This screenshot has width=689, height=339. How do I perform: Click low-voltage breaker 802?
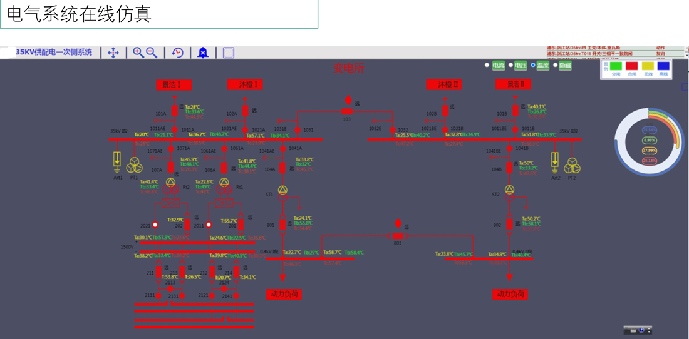pos(509,224)
